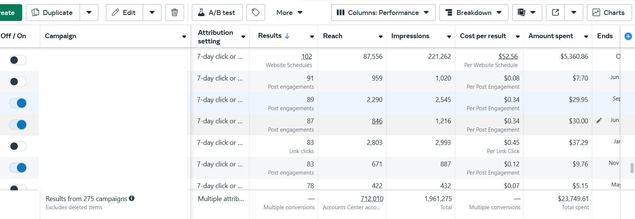Turn off the campaign spending $9.76

[x=18, y=167]
